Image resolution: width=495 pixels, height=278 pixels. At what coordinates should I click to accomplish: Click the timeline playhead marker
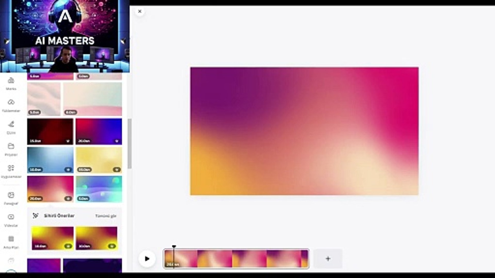[x=174, y=247]
